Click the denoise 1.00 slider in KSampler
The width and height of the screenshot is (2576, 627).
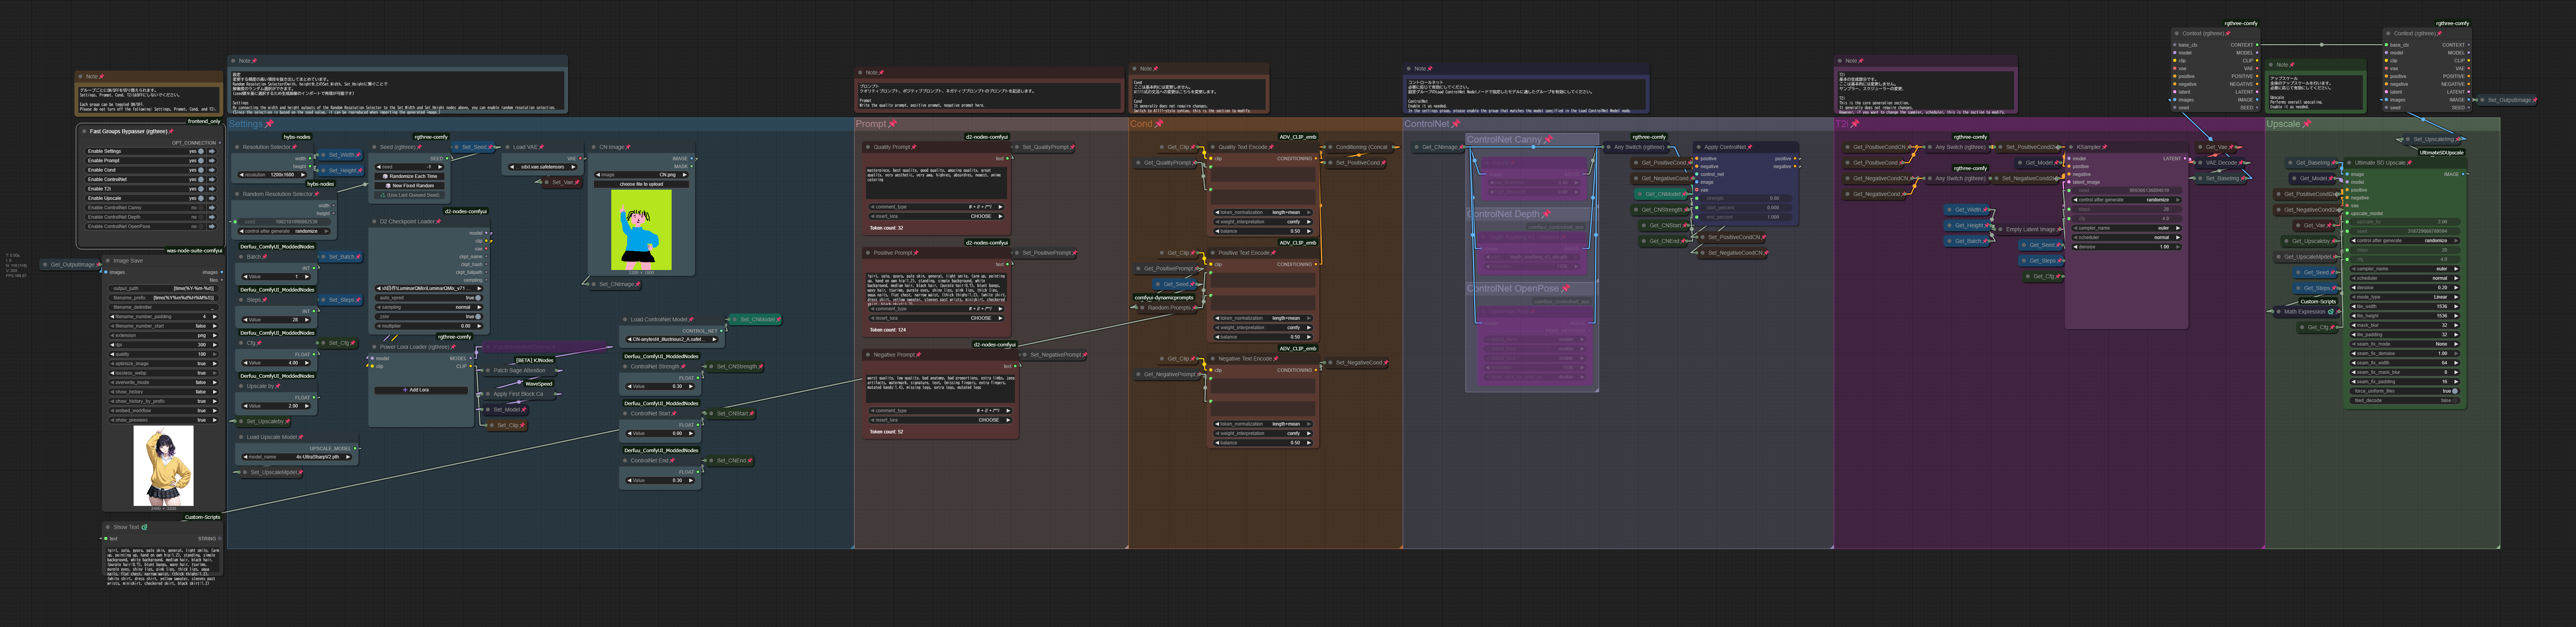click(2127, 247)
